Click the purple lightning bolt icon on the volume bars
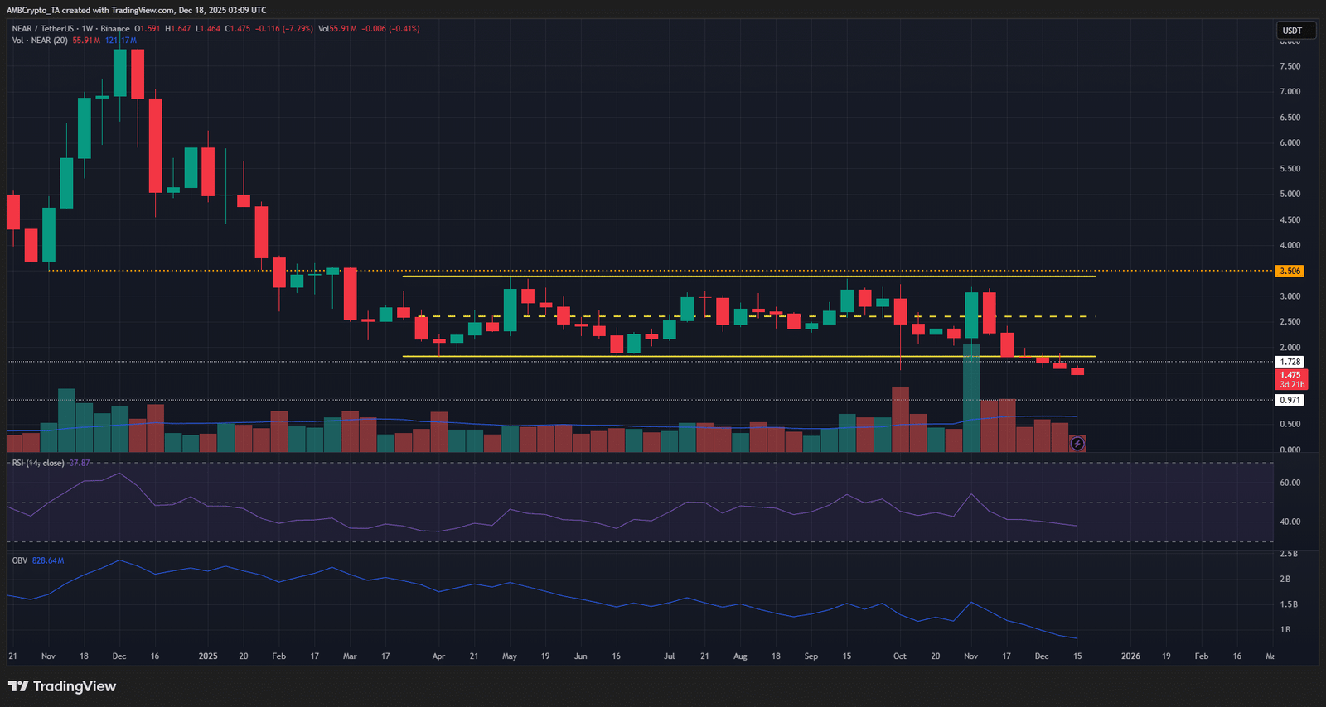Image resolution: width=1326 pixels, height=707 pixels. pos(1077,444)
